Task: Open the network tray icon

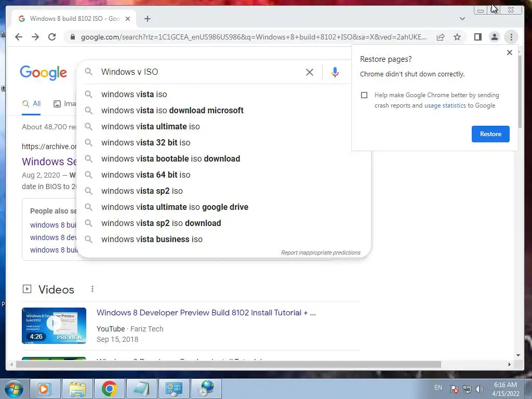Action: point(467,389)
